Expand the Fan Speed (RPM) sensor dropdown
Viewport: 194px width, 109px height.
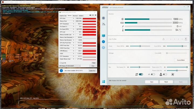tap(74, 29)
